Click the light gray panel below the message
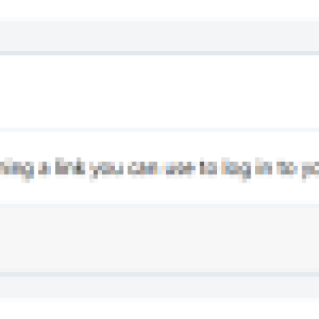Viewport: 319px width, 319px height. tap(159, 238)
